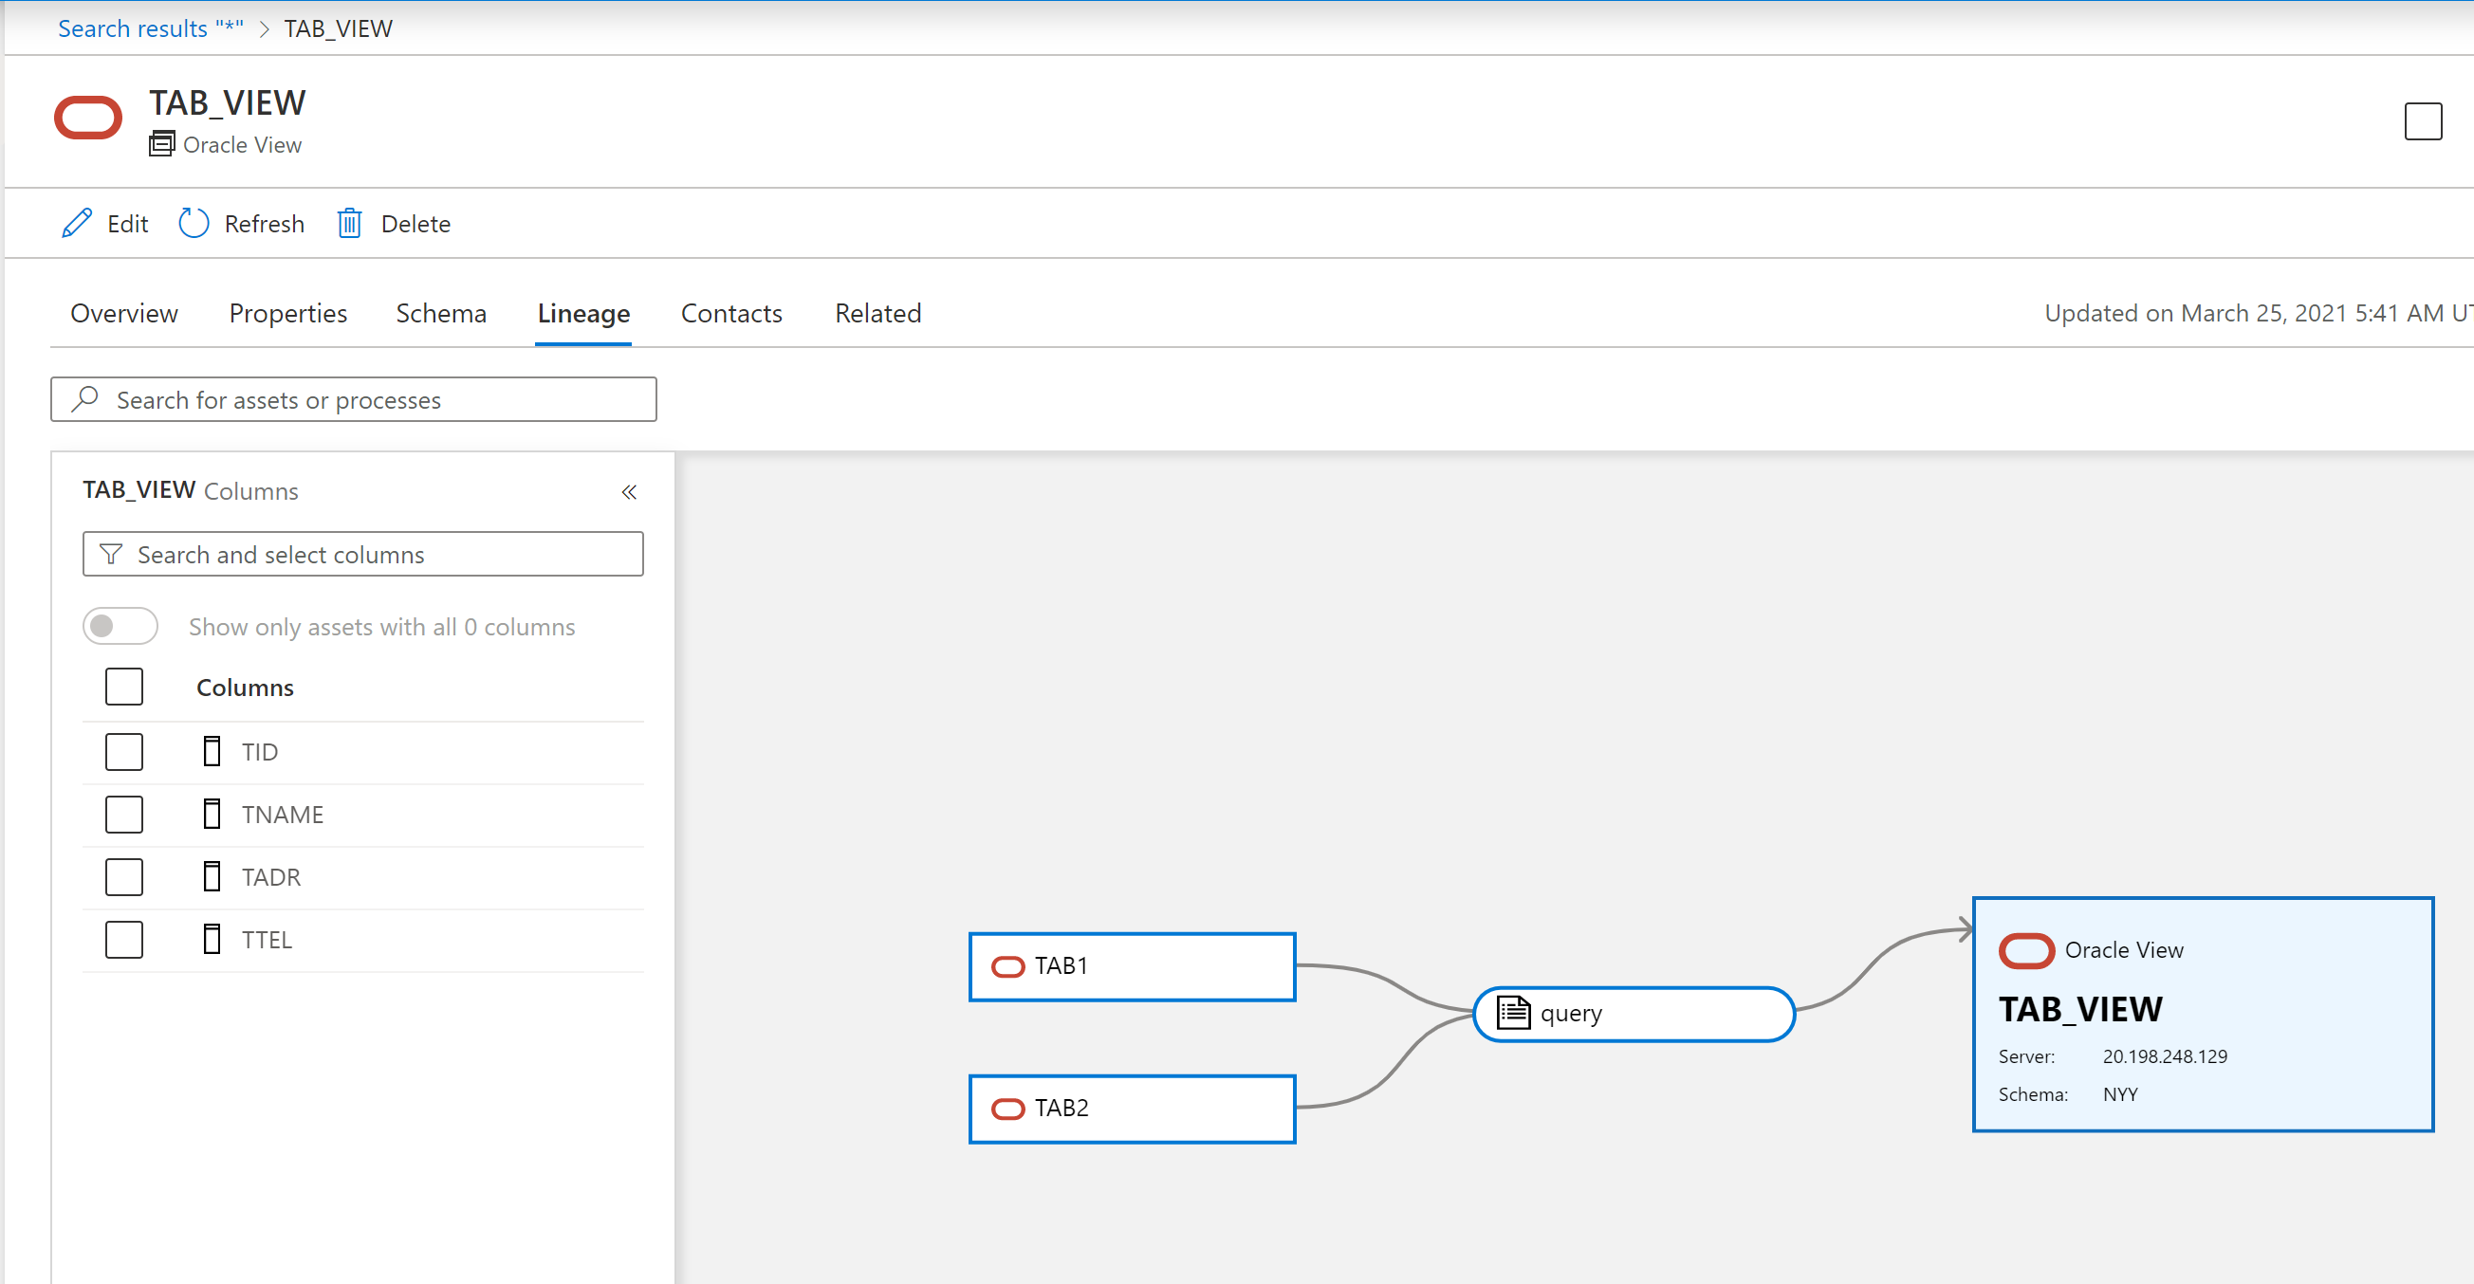This screenshot has height=1284, width=2474.
Task: Click the Search and select columns input field
Action: pos(363,553)
